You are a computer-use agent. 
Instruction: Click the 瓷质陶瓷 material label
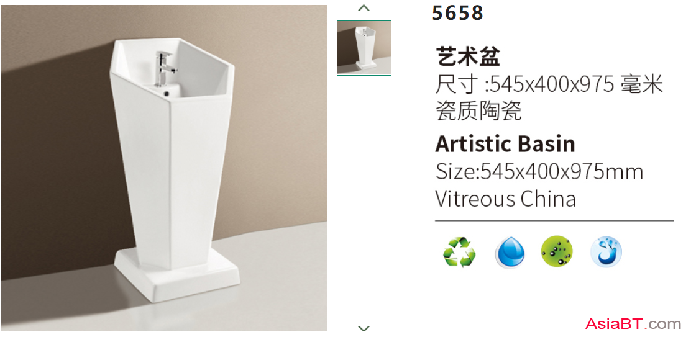click(478, 111)
